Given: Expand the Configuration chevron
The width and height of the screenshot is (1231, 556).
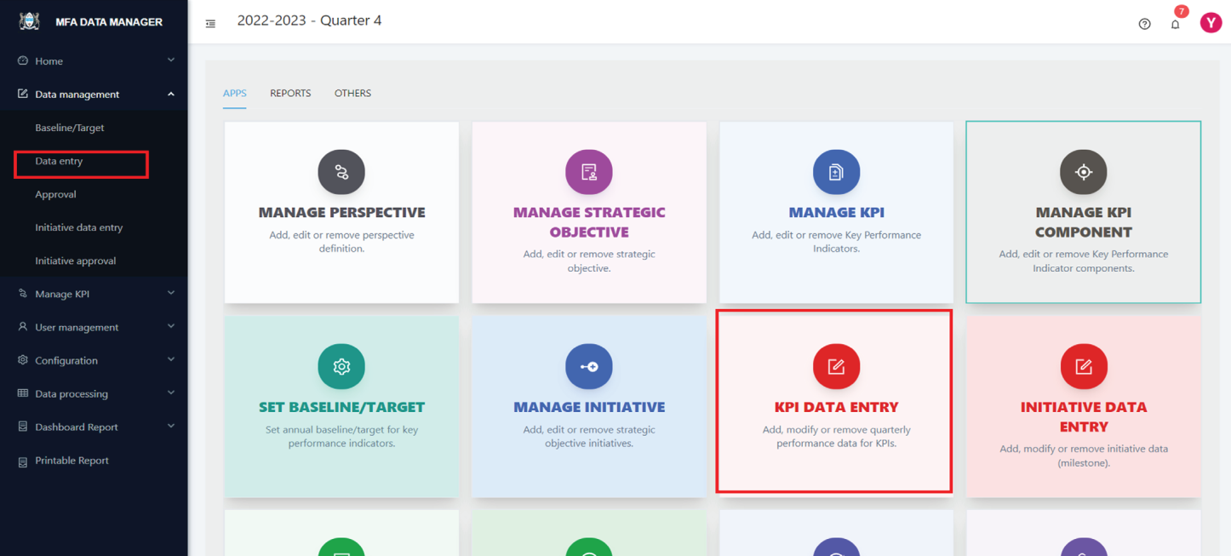Looking at the screenshot, I should coord(171,360).
